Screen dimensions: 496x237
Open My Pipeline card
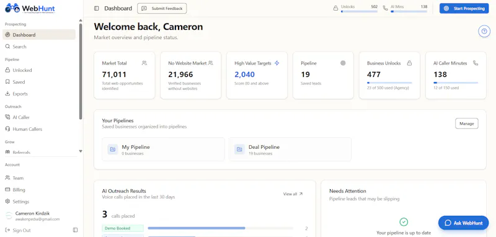pyautogui.click(x=163, y=149)
